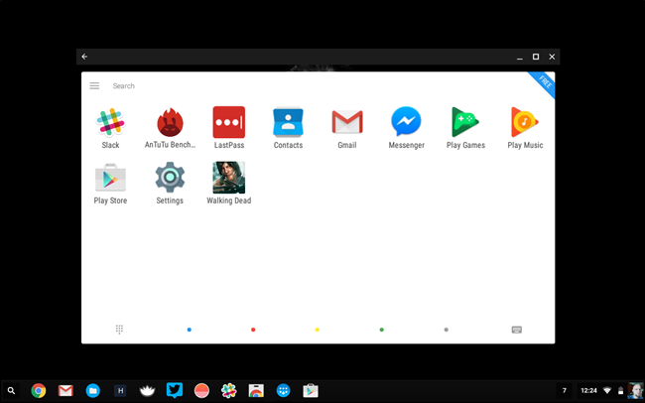Select the blue dot page indicator
The image size is (645, 403).
[190, 330]
